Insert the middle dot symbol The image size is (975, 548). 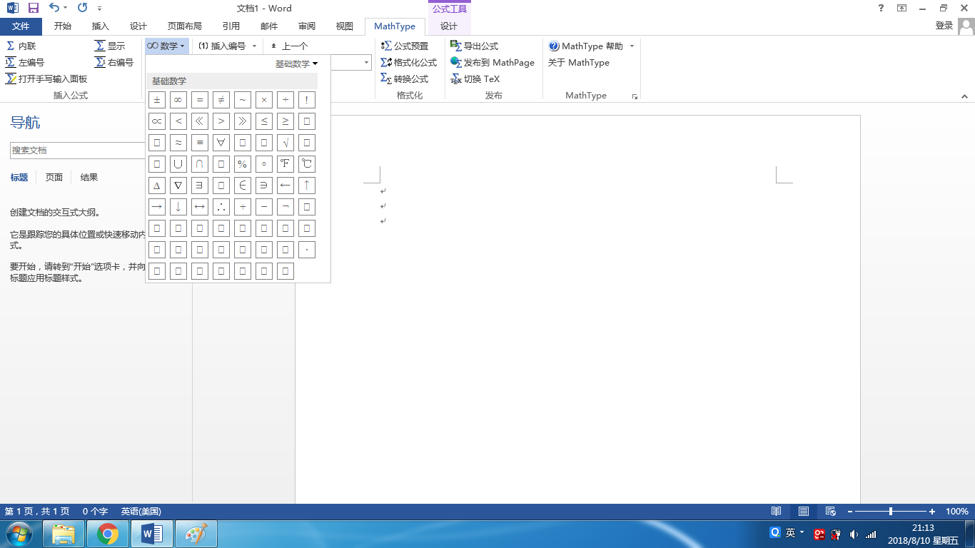point(307,250)
